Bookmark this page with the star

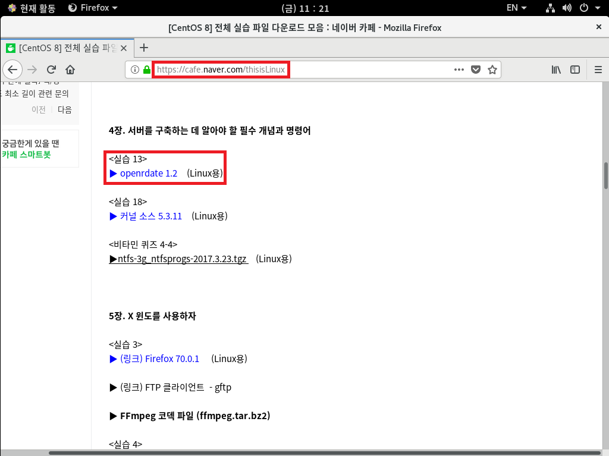click(492, 70)
